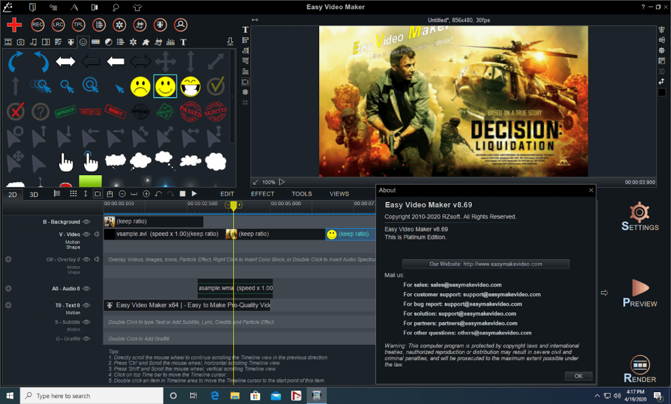Toggle visibility of the B - Background track

coord(87,222)
